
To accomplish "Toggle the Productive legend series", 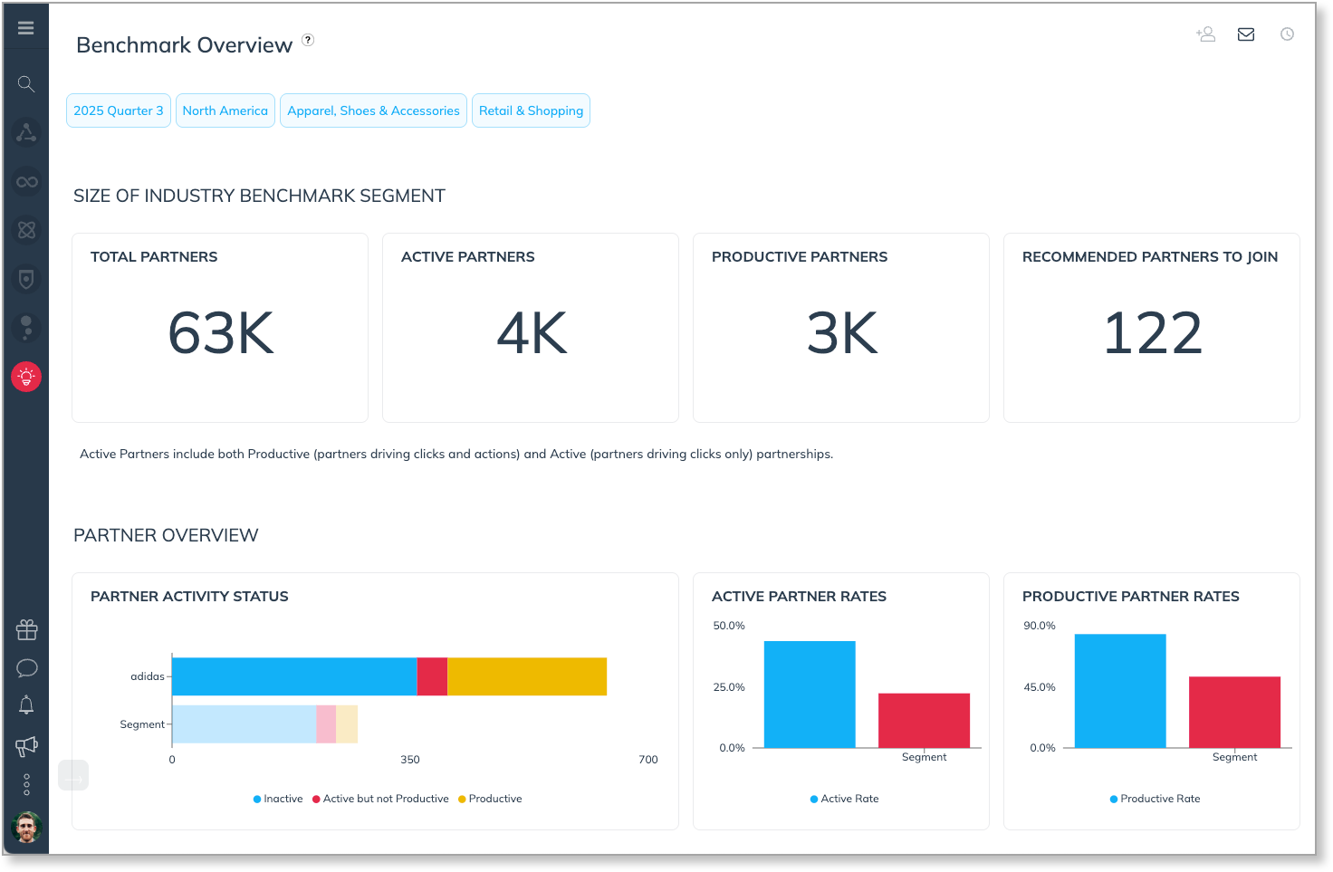I will click(x=490, y=799).
